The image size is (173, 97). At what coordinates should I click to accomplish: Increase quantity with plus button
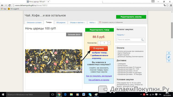(x=109, y=43)
